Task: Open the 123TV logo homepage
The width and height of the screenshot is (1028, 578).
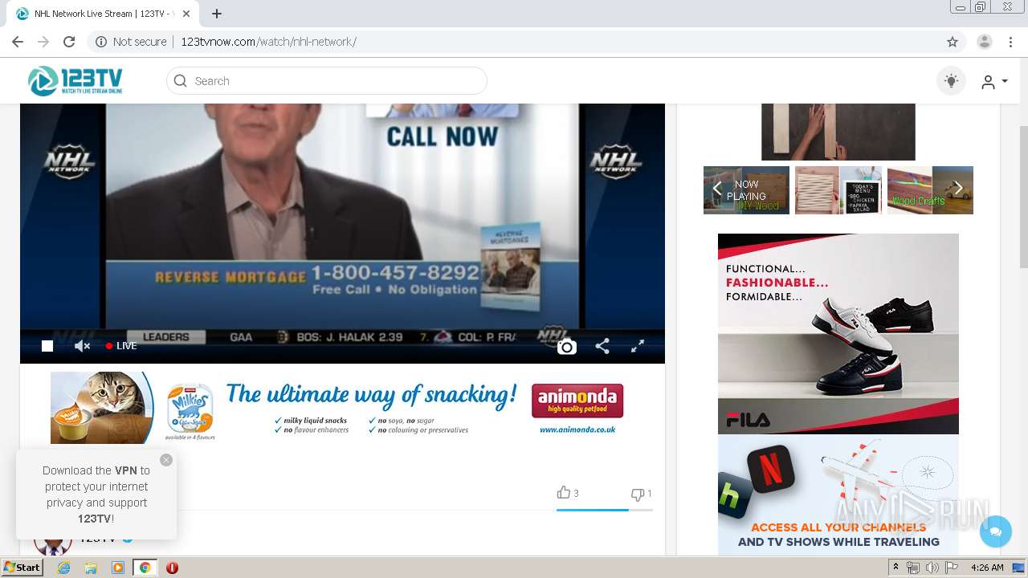Action: click(x=75, y=81)
